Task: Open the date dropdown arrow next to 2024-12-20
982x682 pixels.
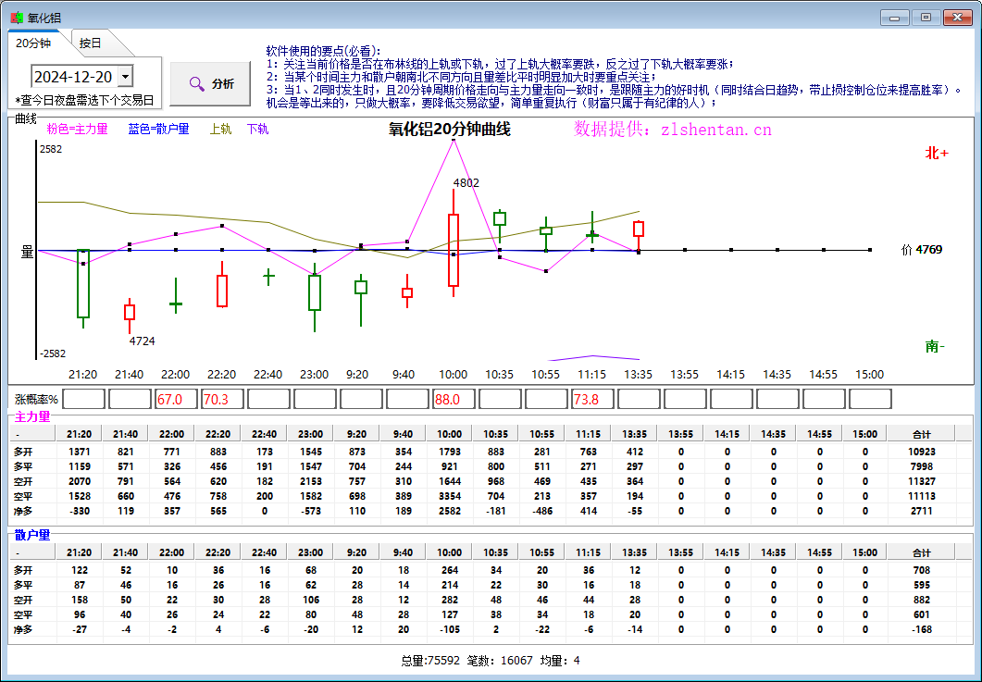Action: 125,77
